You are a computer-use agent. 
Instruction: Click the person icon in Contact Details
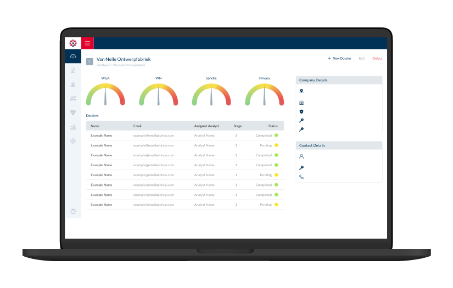[301, 156]
